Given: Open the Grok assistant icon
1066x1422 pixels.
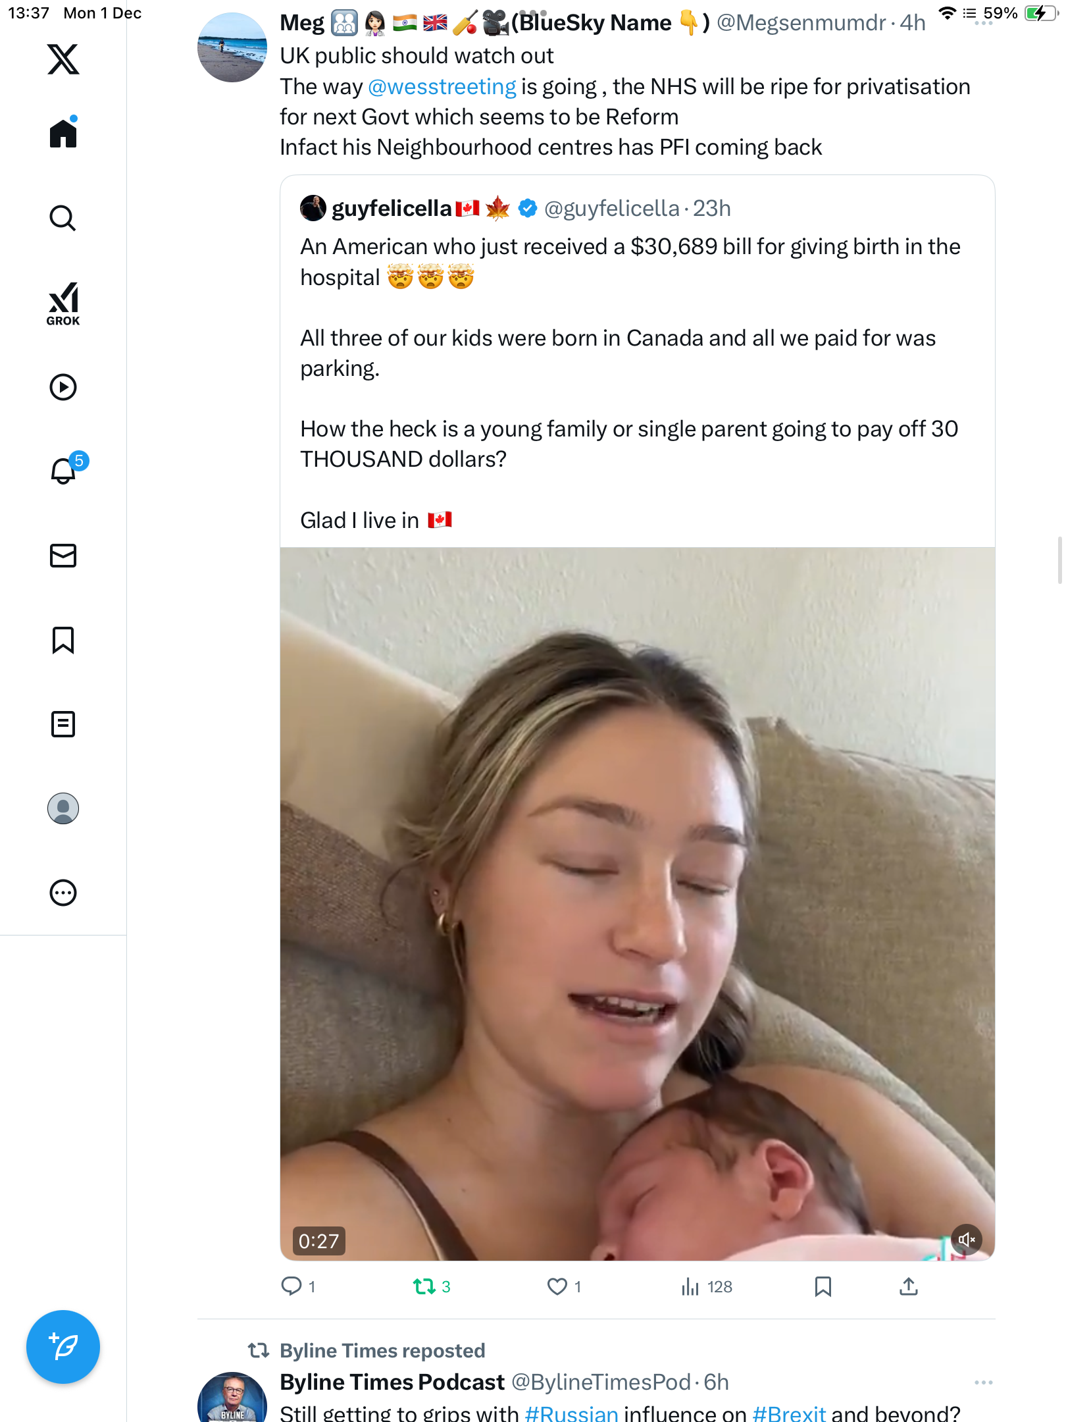Looking at the screenshot, I should (x=63, y=304).
